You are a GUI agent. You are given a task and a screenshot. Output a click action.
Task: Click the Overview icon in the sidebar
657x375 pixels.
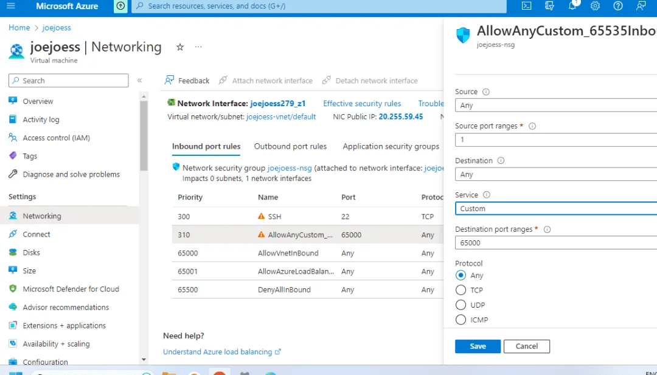13,101
